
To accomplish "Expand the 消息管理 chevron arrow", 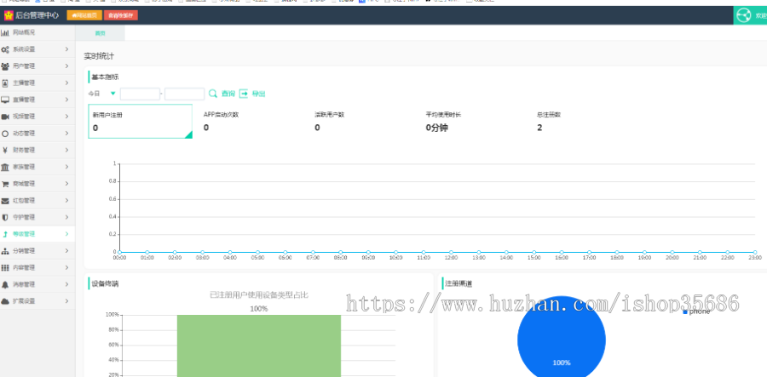I will tap(66, 284).
